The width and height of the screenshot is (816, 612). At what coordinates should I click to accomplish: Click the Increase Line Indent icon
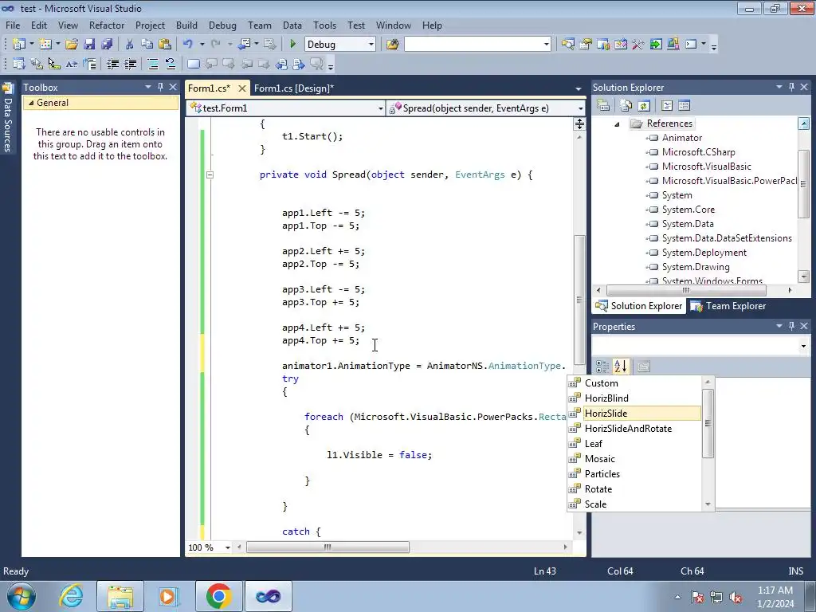pos(130,64)
